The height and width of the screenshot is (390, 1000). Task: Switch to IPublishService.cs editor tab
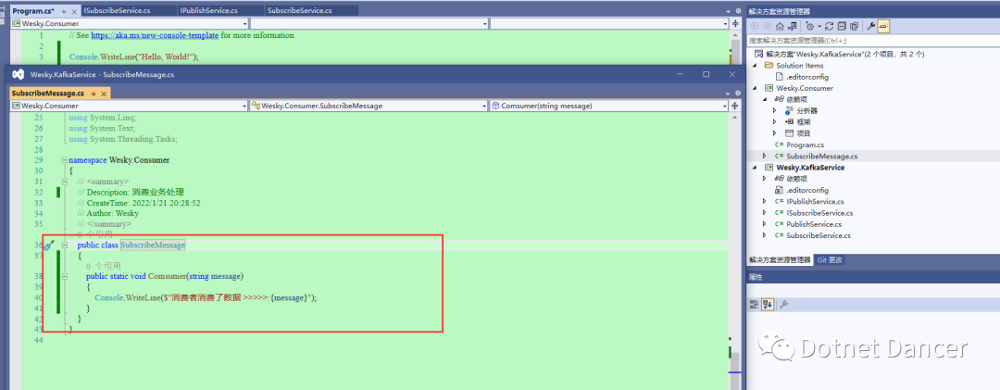click(x=208, y=11)
